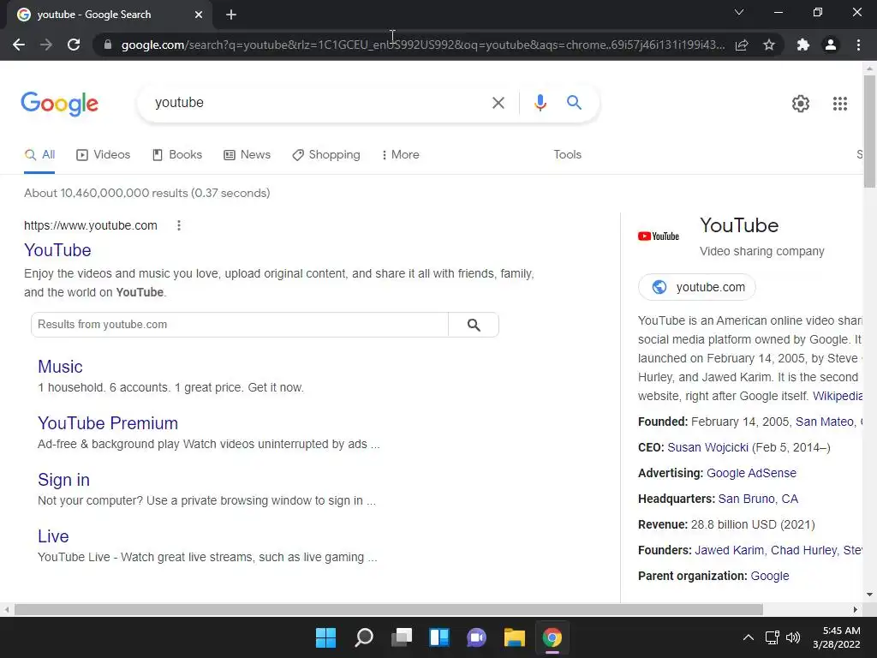Click the Chrome icon on the taskbar
The height and width of the screenshot is (658, 877).
pos(552,637)
